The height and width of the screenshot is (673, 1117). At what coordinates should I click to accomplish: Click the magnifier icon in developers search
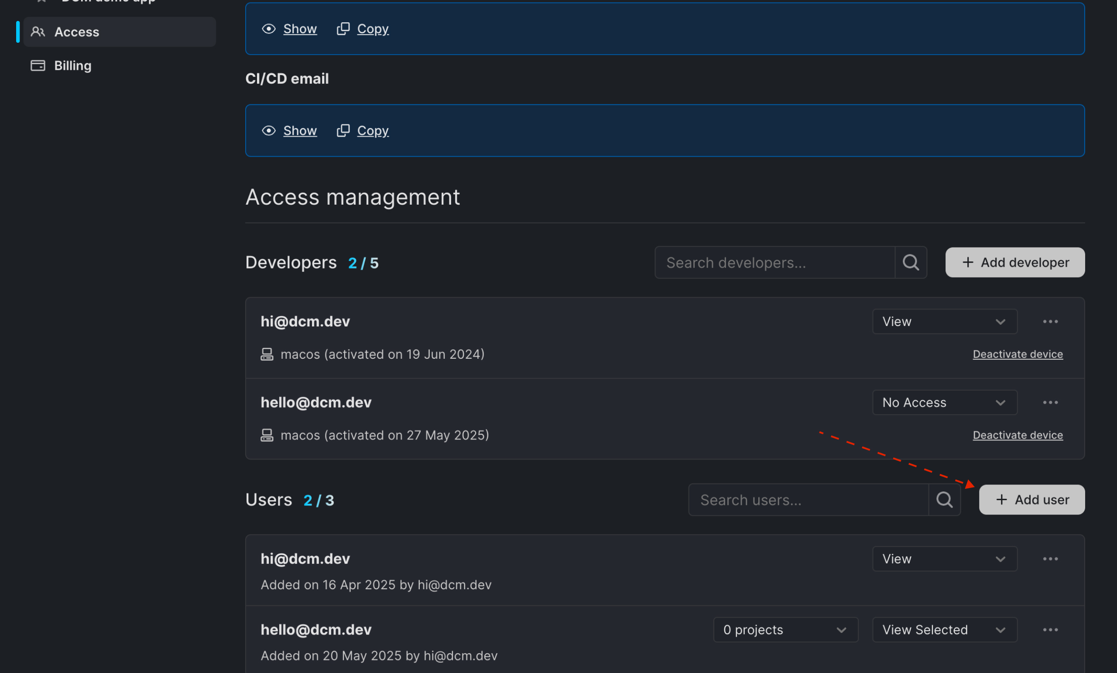[911, 262]
